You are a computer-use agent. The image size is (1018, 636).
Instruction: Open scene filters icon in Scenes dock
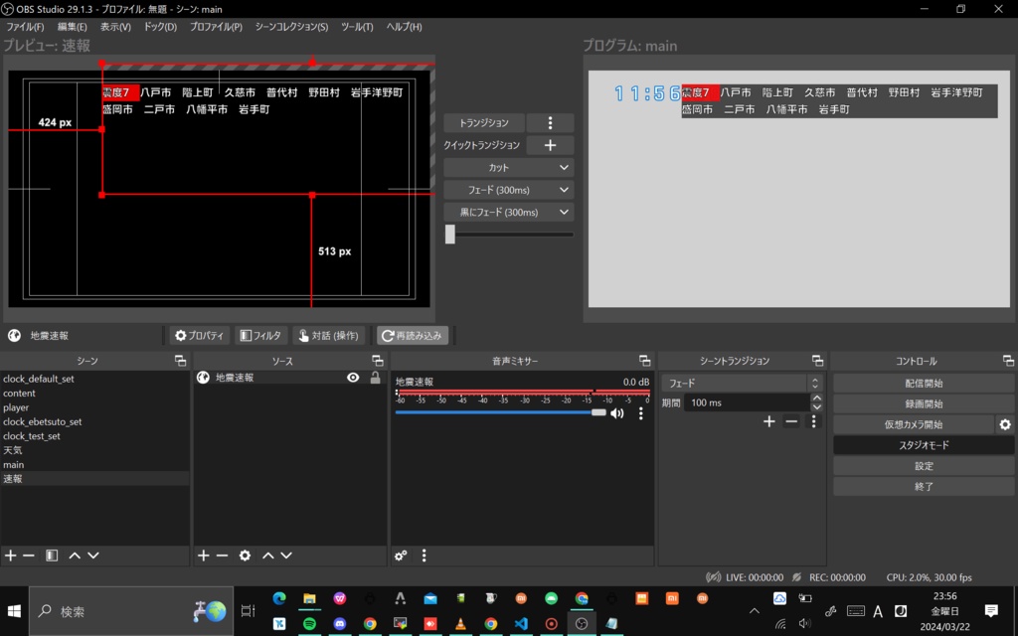pyautogui.click(x=52, y=556)
